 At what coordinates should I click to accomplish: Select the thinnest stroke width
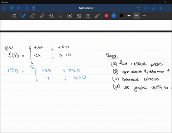point(144,16)
